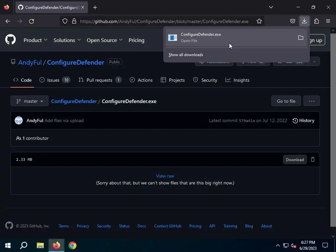Open the Pull requests tab
This screenshot has height=252, width=336.
coord(100,80)
